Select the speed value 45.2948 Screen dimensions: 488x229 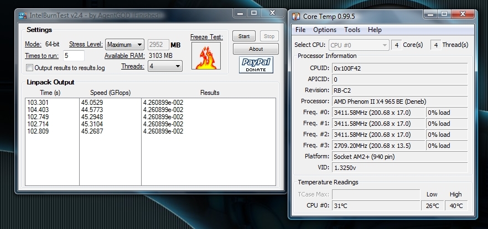pyautogui.click(x=92, y=117)
